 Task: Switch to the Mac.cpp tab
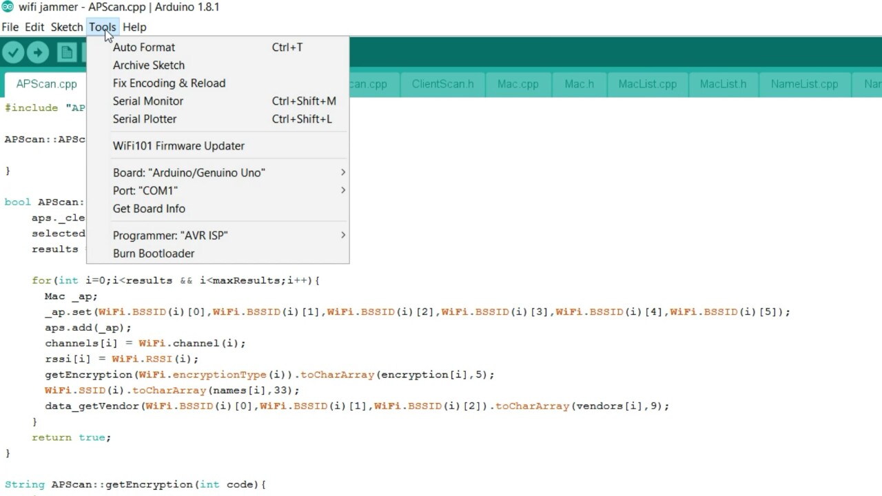[517, 84]
